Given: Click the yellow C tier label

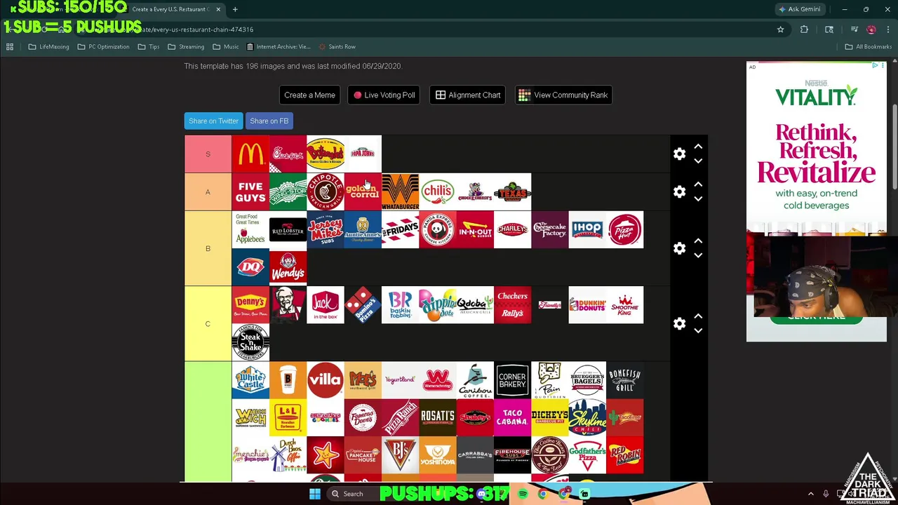Looking at the screenshot, I should (x=208, y=323).
